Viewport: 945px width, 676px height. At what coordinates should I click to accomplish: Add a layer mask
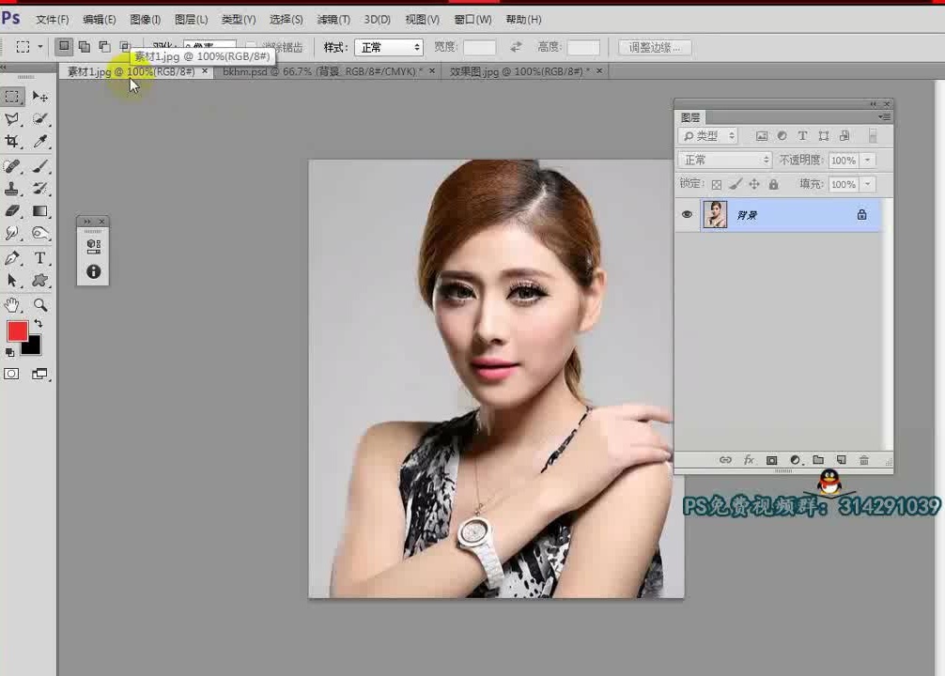[x=771, y=460]
